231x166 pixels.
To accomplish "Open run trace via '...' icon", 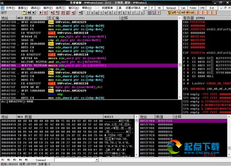I will 137,13.
